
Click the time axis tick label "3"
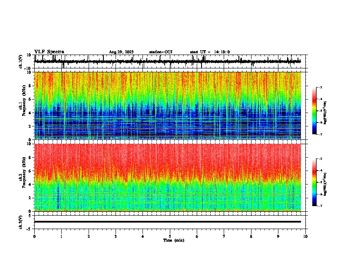tap(116, 236)
